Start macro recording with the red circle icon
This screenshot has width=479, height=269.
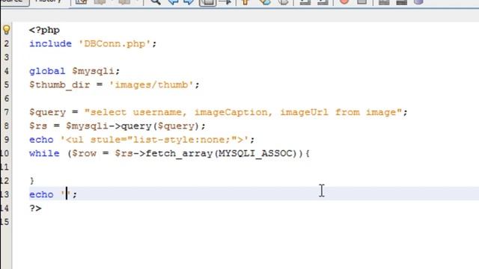(344, 1)
